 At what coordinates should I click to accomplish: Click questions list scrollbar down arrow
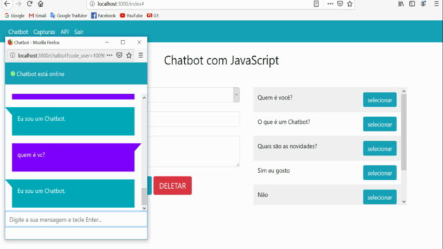(x=404, y=201)
